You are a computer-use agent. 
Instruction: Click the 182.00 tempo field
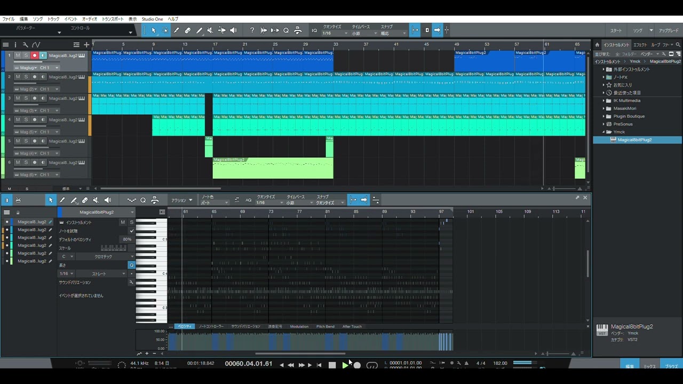coord(500,363)
